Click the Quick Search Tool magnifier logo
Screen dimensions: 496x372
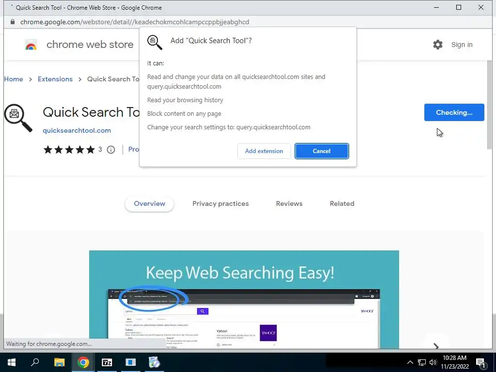coord(18,118)
